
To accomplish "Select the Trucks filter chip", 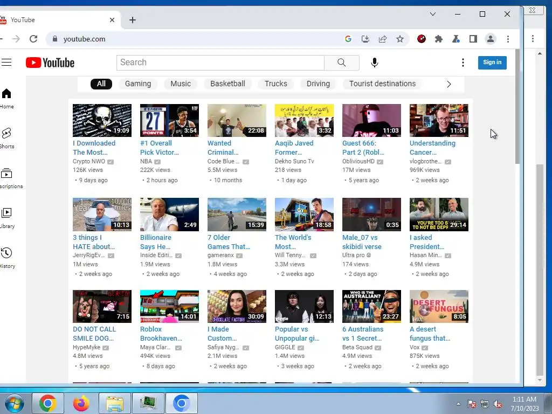I will tap(276, 84).
